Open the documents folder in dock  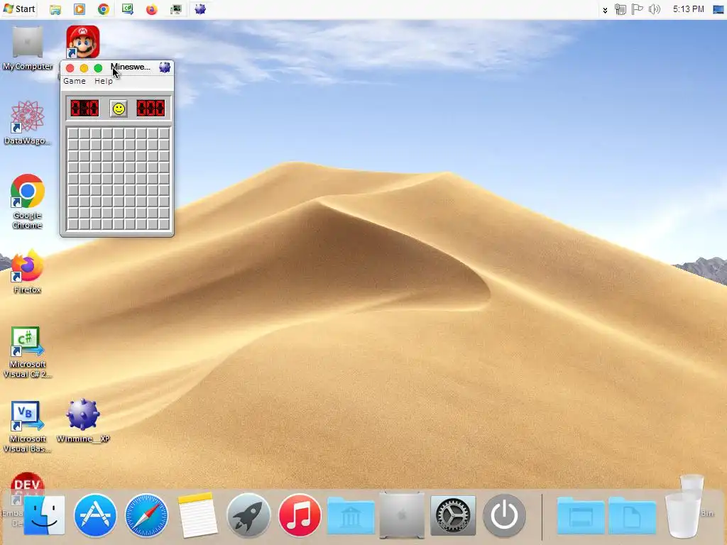click(632, 515)
